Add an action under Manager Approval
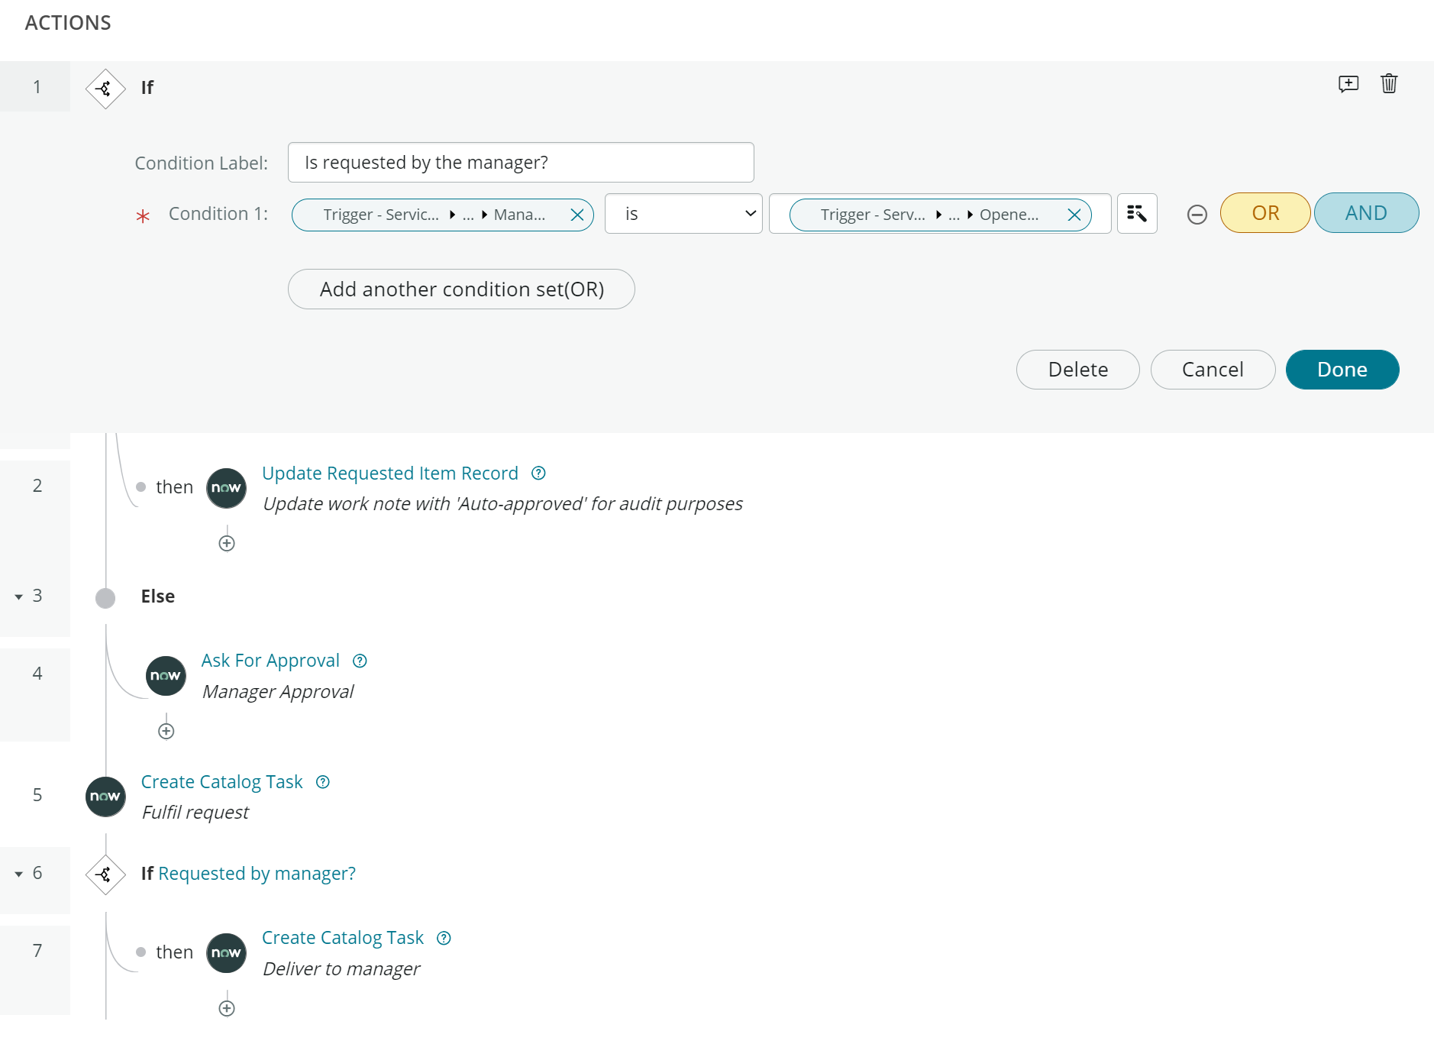The height and width of the screenshot is (1057, 1434). [166, 729]
